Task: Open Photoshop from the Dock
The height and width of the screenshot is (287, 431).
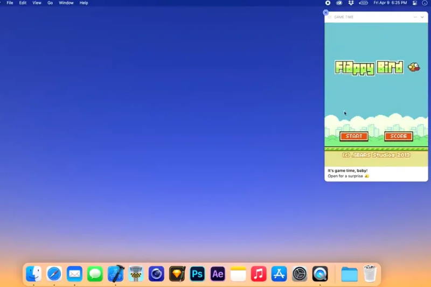Action: tap(197, 274)
